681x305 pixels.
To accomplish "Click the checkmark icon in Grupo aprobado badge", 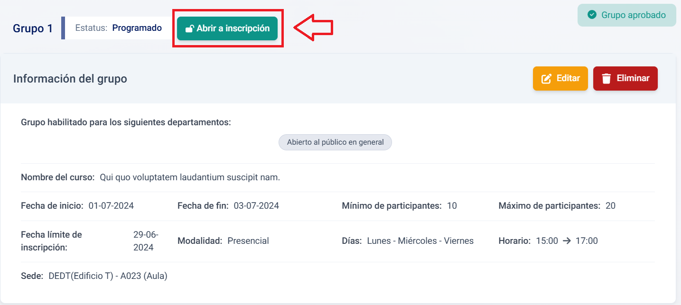I will [592, 15].
